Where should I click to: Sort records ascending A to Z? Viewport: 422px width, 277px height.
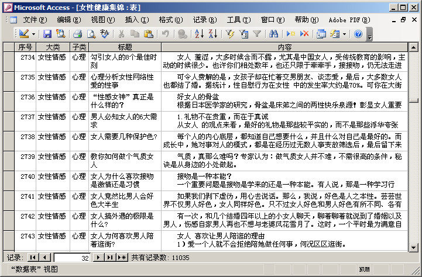pos(200,34)
